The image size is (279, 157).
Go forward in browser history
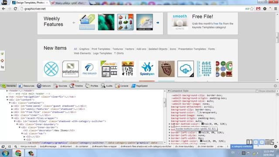10,9
